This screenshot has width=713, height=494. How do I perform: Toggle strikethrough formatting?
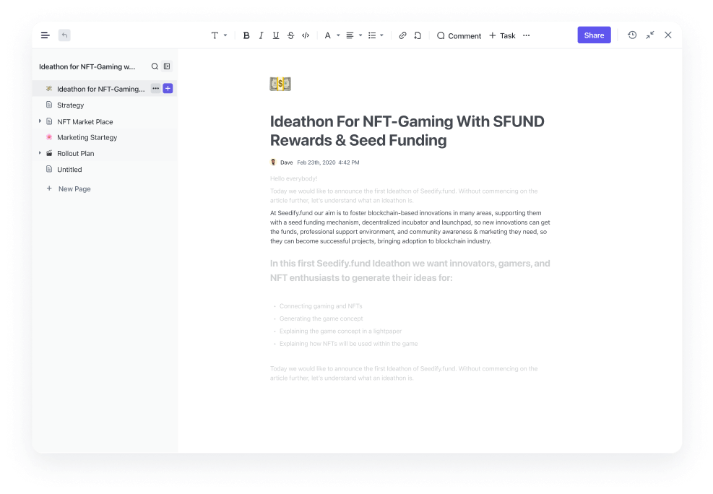(290, 35)
